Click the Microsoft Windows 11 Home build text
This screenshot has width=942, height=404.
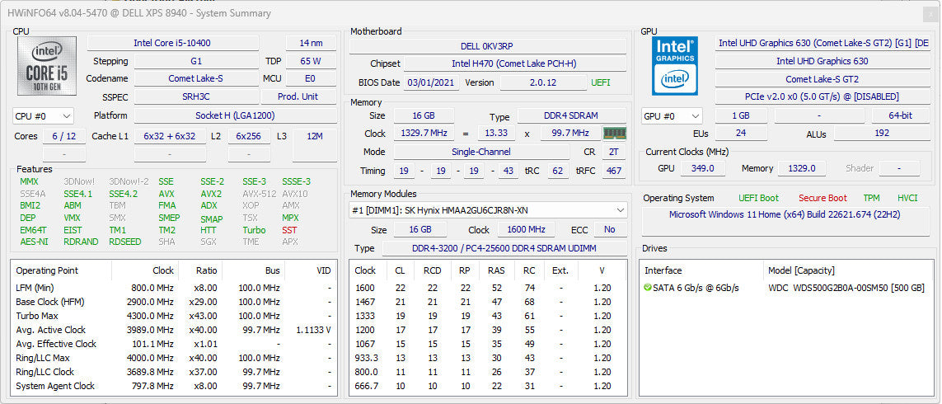(784, 214)
